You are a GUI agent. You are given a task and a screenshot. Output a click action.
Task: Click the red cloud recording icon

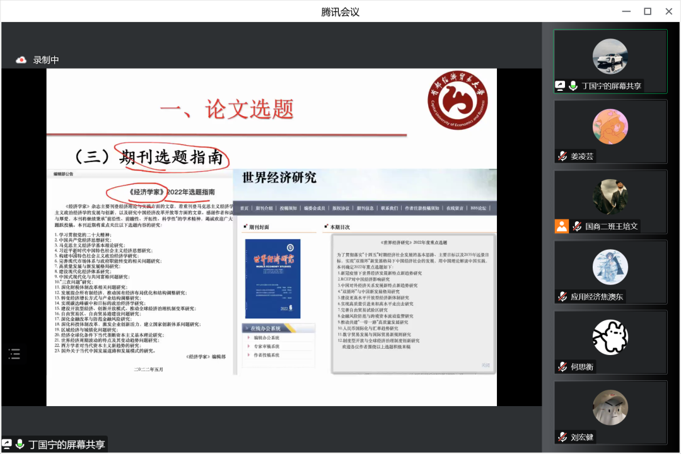21,60
